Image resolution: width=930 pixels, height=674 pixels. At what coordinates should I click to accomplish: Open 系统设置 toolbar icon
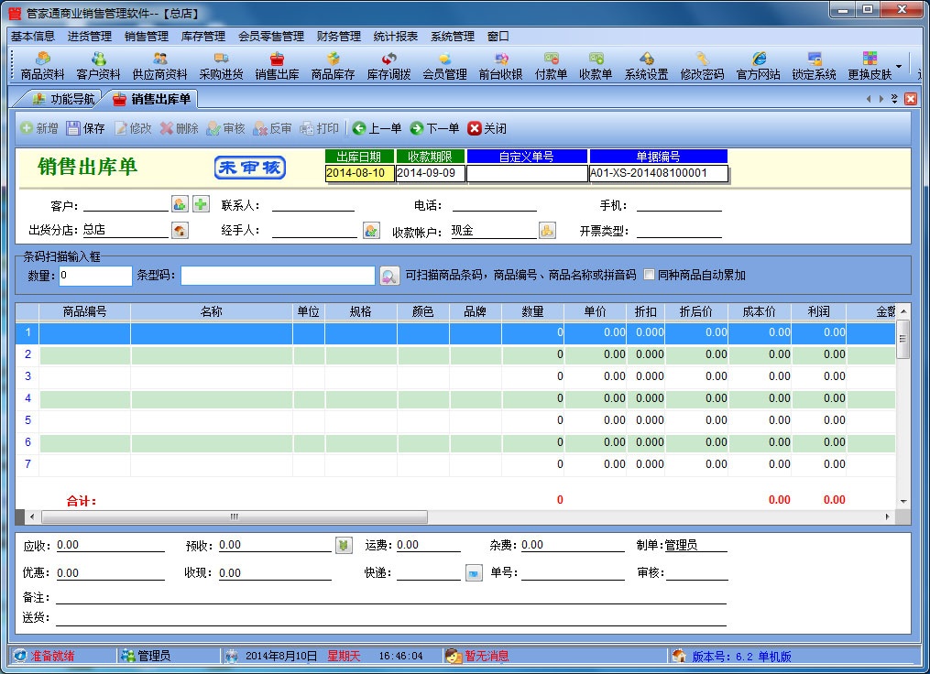click(x=647, y=65)
